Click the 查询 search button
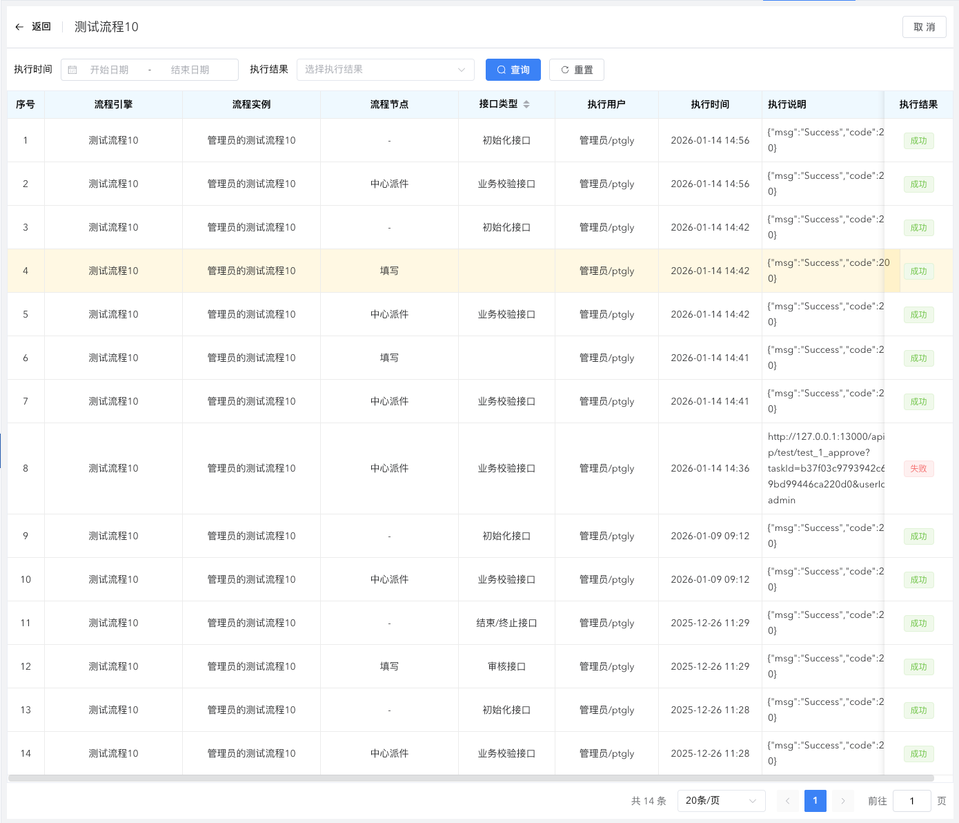This screenshot has width=959, height=823. pos(513,70)
